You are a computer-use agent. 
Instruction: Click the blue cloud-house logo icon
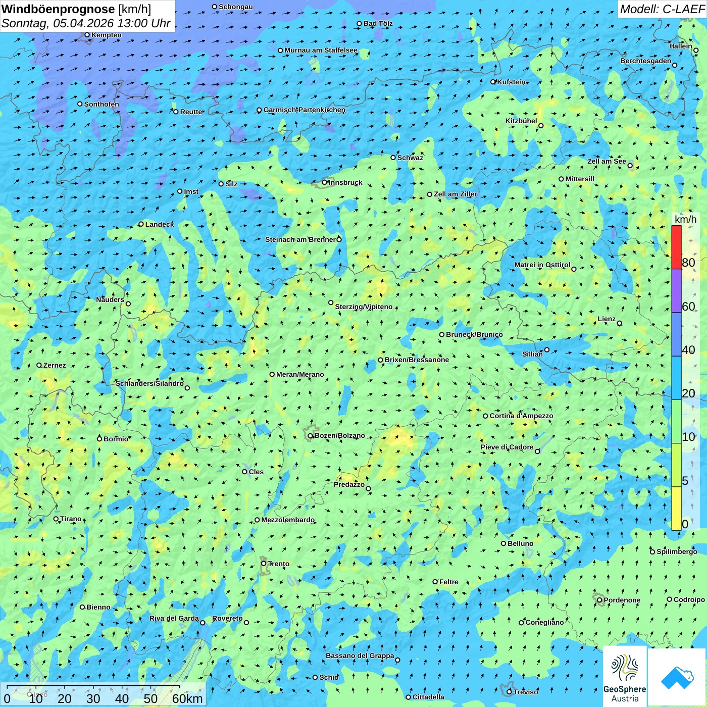pos(677,677)
